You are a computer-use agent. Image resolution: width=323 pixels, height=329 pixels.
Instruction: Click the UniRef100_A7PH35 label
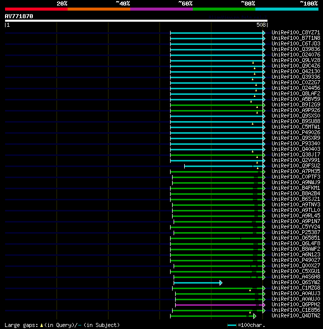[x=296, y=172]
